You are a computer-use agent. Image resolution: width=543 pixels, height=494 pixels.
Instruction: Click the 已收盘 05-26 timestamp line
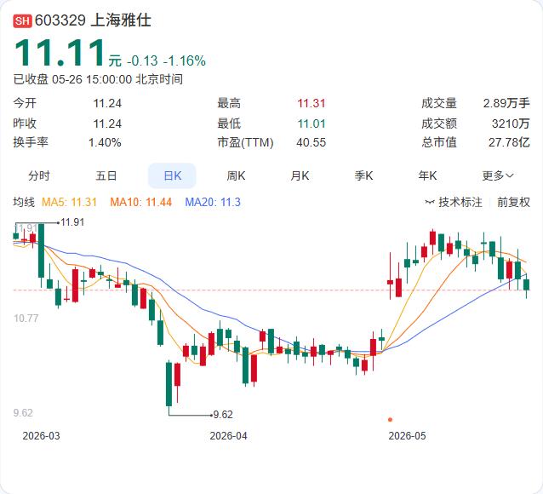[x=98, y=79]
